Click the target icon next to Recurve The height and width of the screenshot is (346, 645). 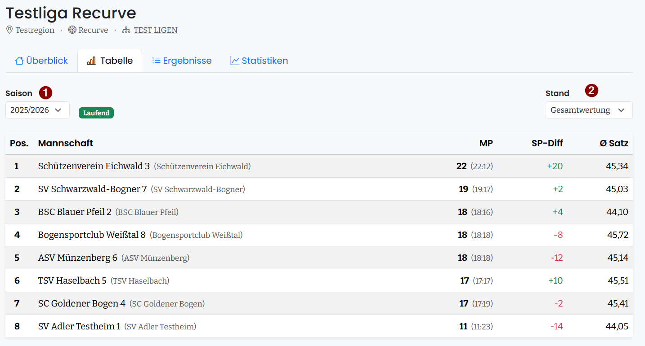pos(72,30)
